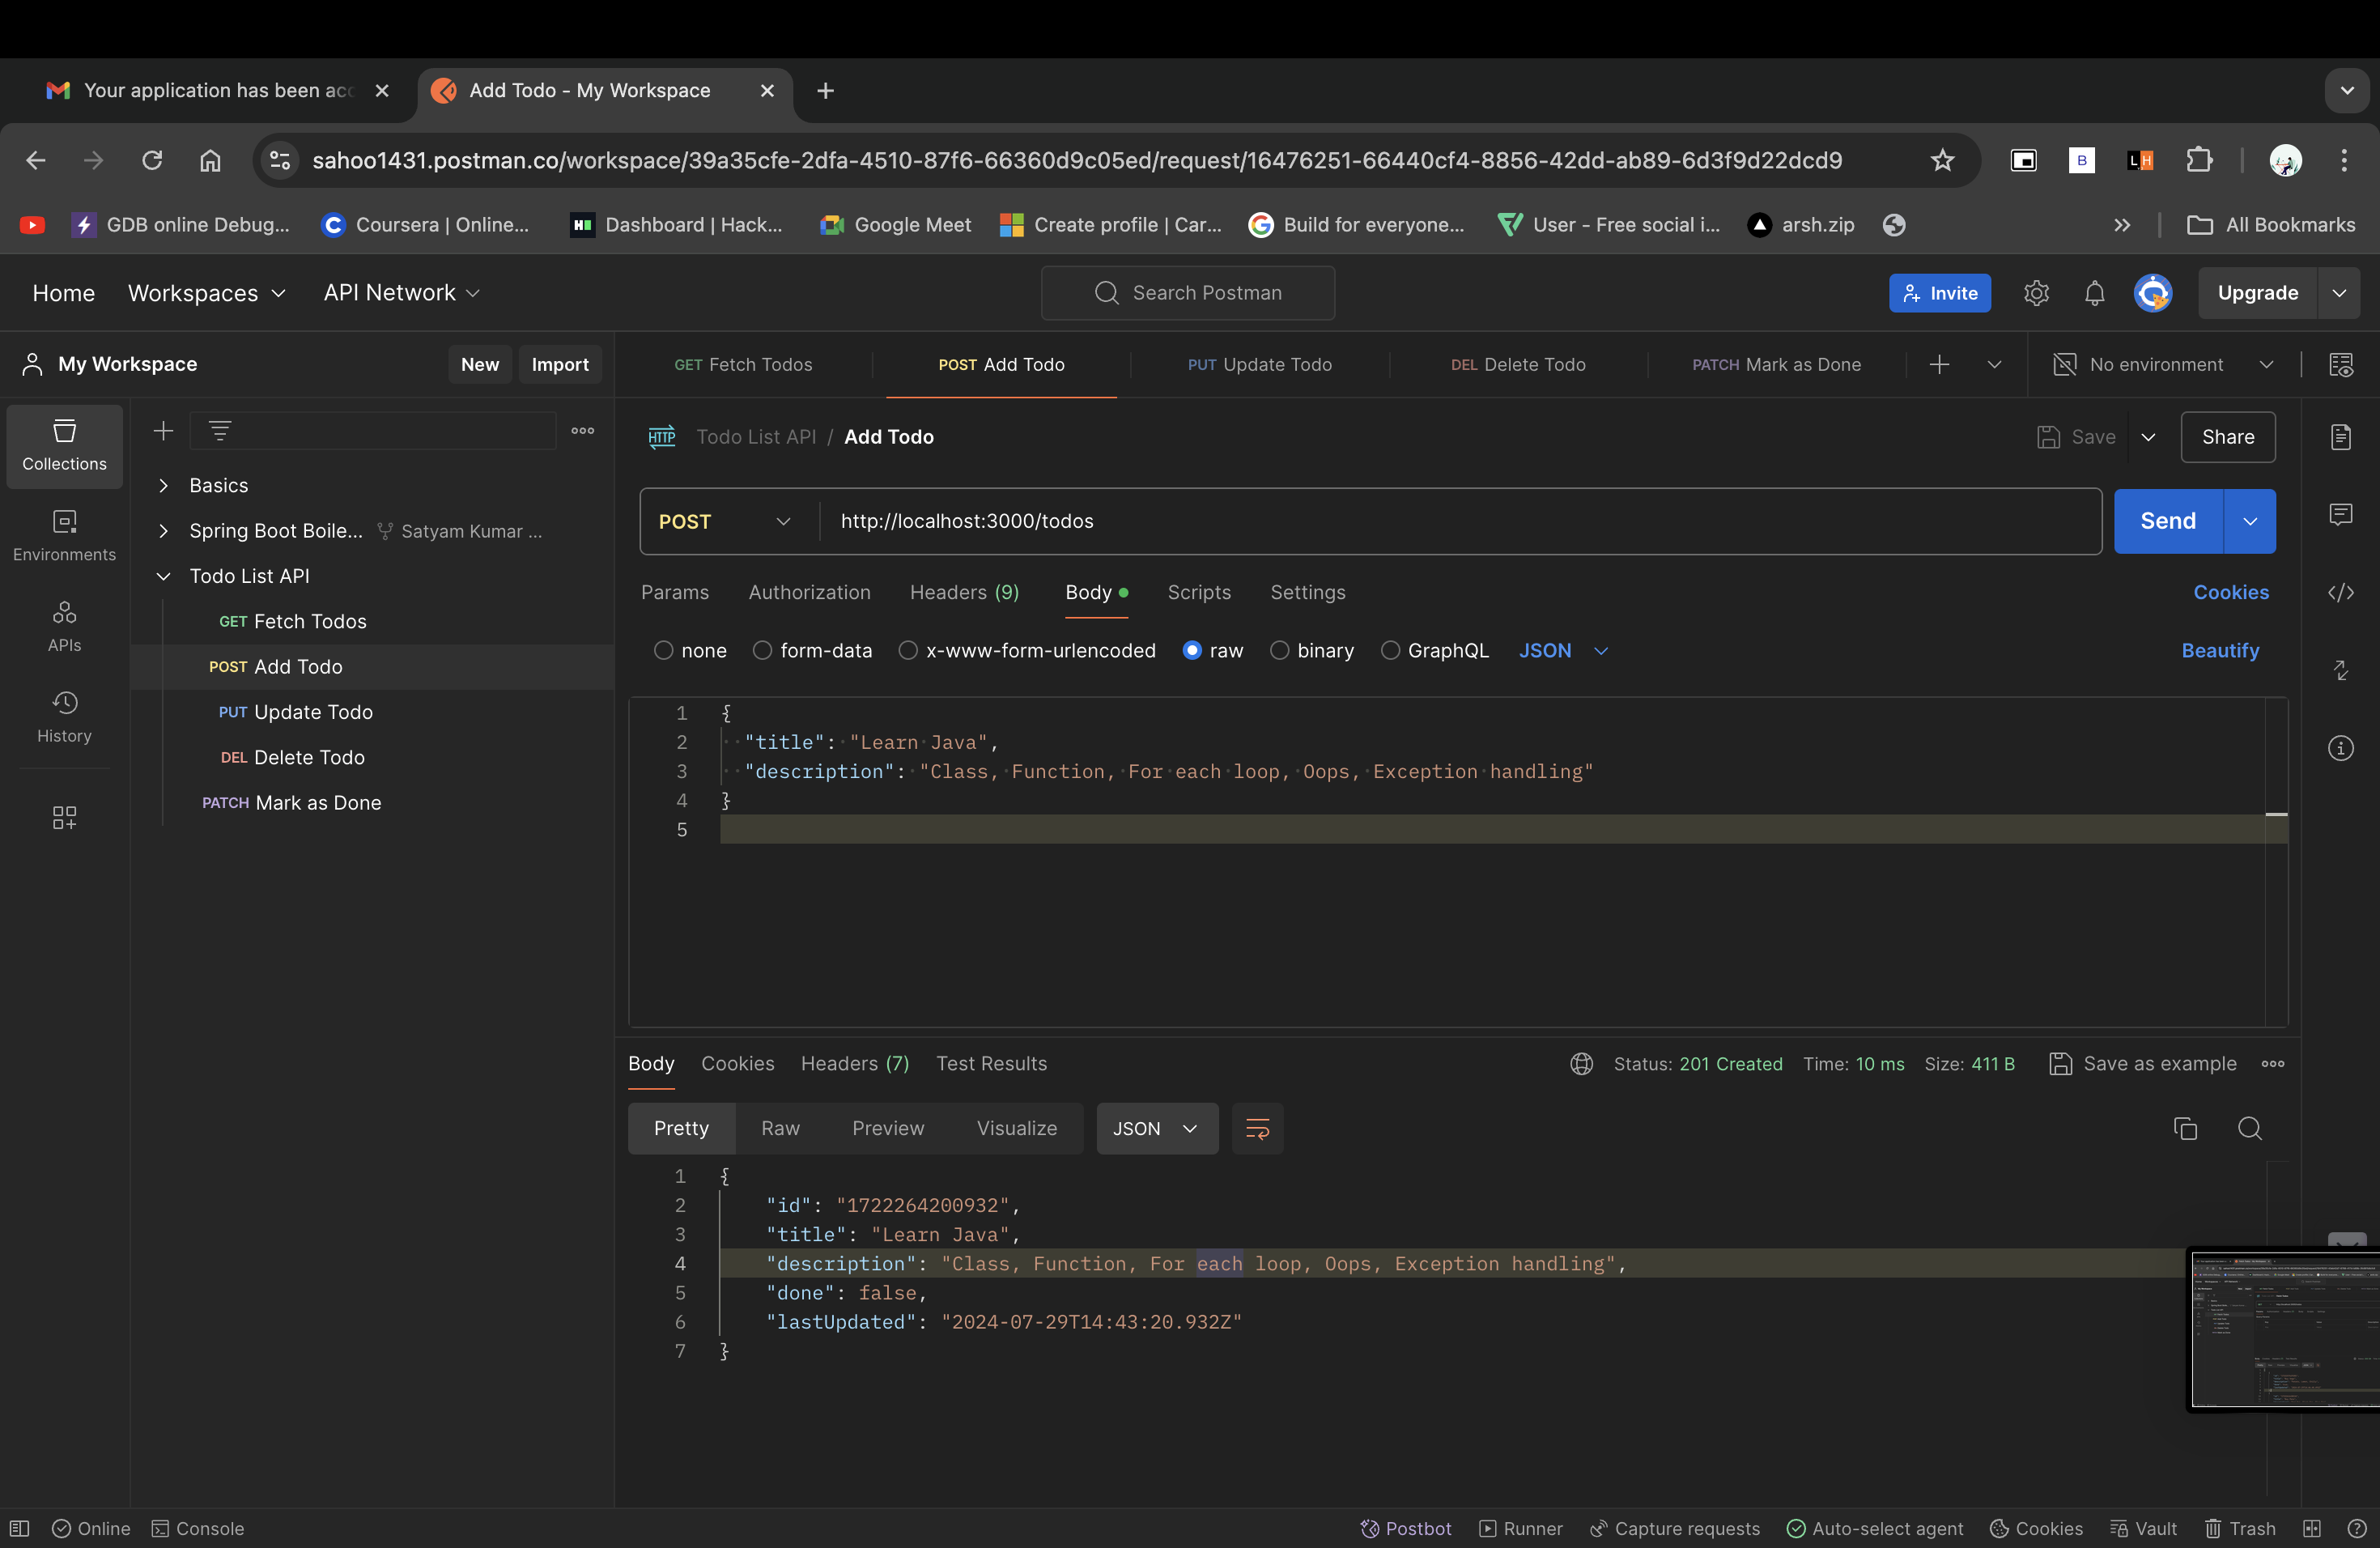Open the No environment selector
Image resolution: width=2380 pixels, height=1548 pixels.
[2162, 365]
